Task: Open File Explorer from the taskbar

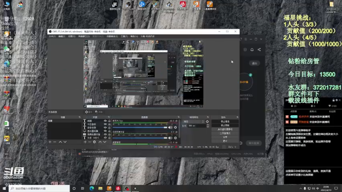Action: tap(100, 188)
